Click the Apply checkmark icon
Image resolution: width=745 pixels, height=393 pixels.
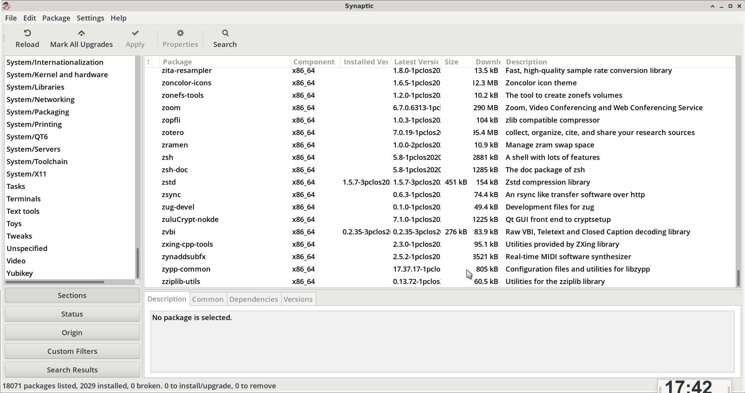[135, 33]
